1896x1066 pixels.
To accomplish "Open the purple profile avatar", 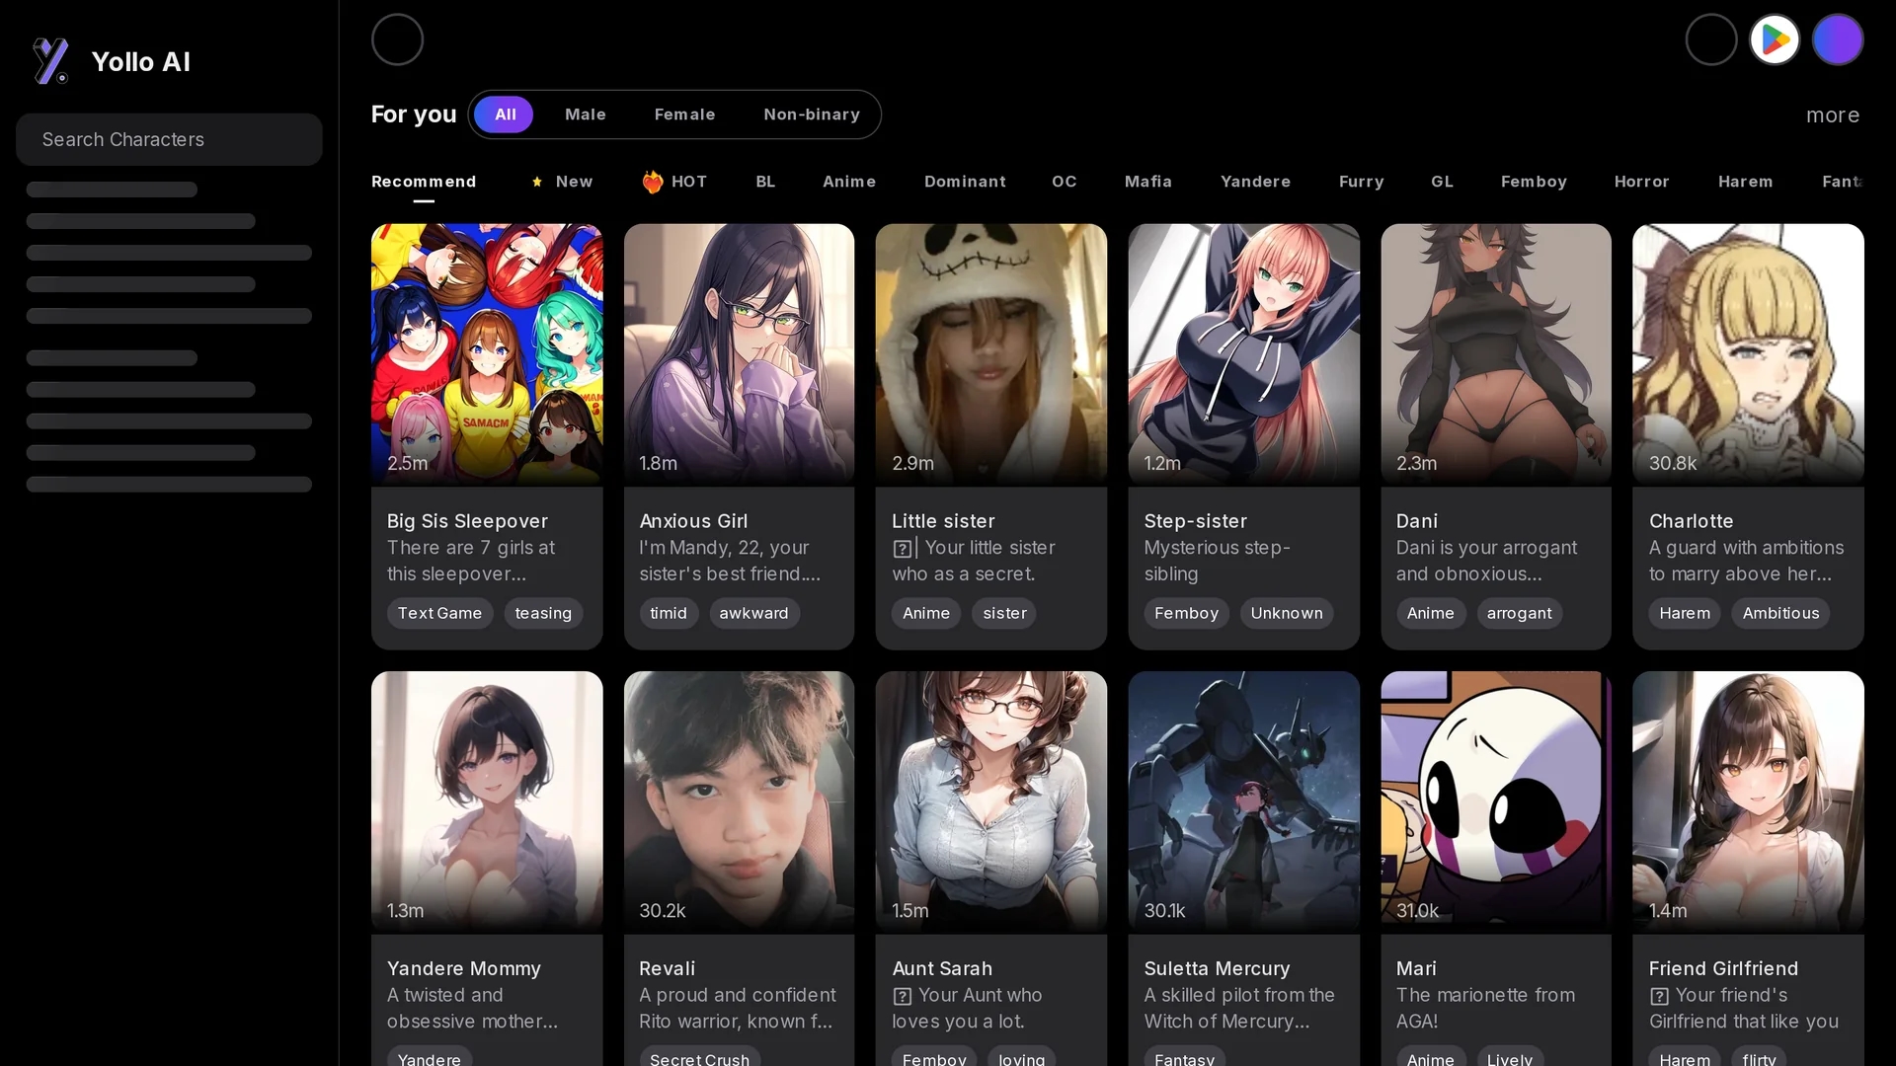I will click(x=1838, y=40).
